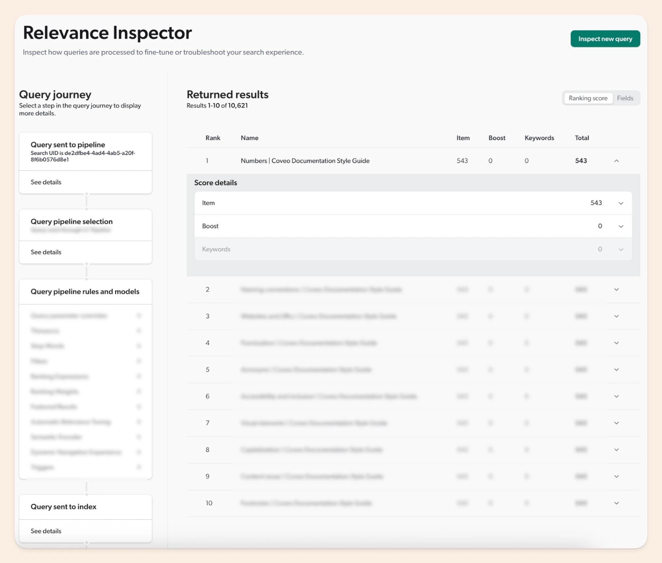Viewport: 662px width, 563px height.
Task: Expand the Boost score details row
Action: point(413,226)
